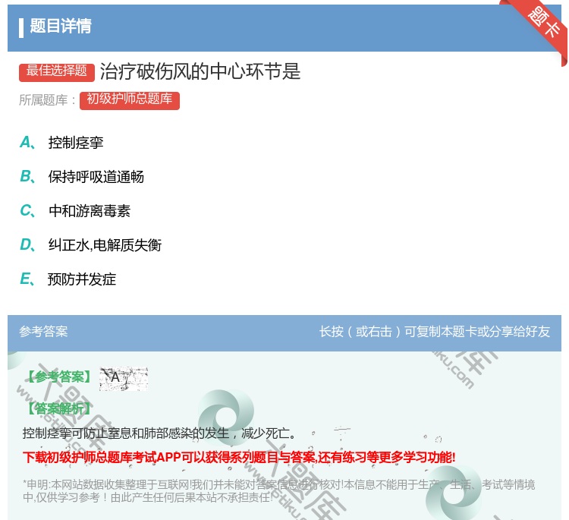
Task: Click the red 下载初级护师总题库考试APP promotion link
Action: tap(239, 457)
